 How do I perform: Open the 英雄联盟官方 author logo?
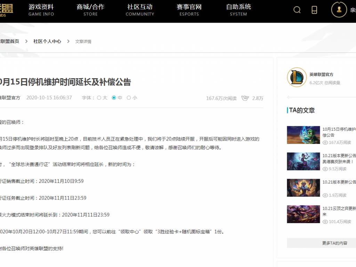(x=297, y=77)
